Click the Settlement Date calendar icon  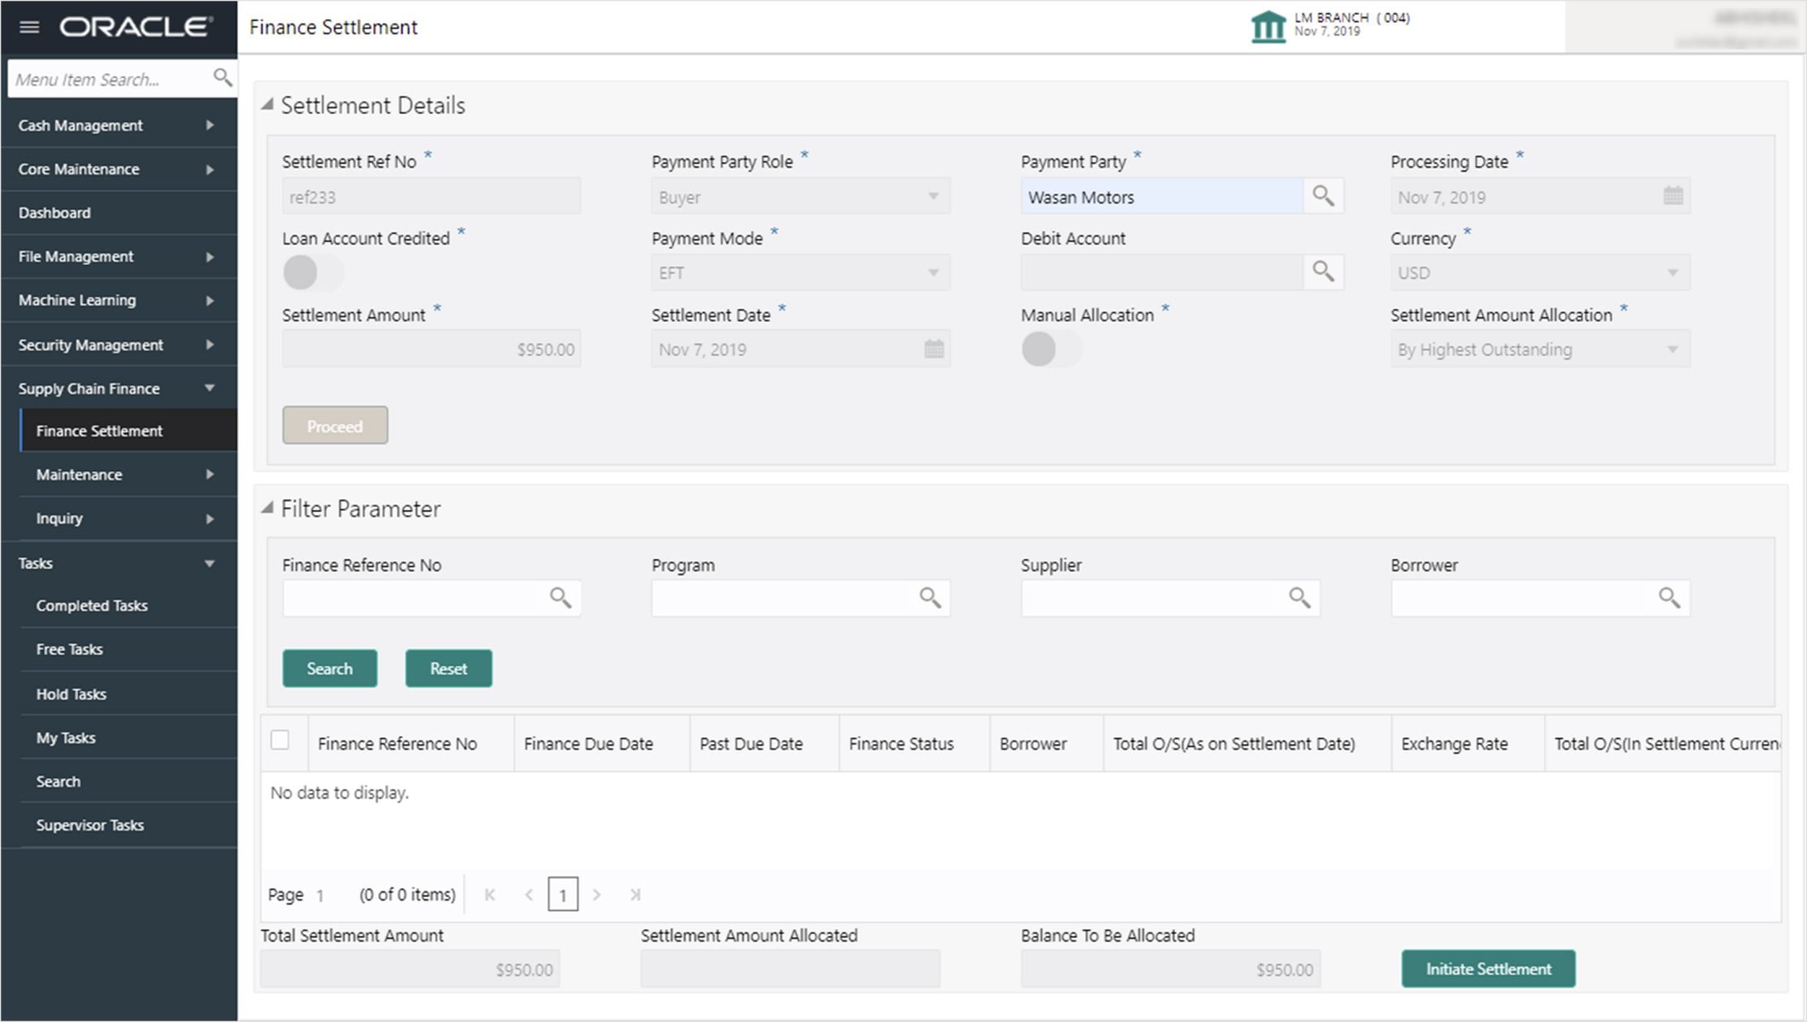point(934,349)
